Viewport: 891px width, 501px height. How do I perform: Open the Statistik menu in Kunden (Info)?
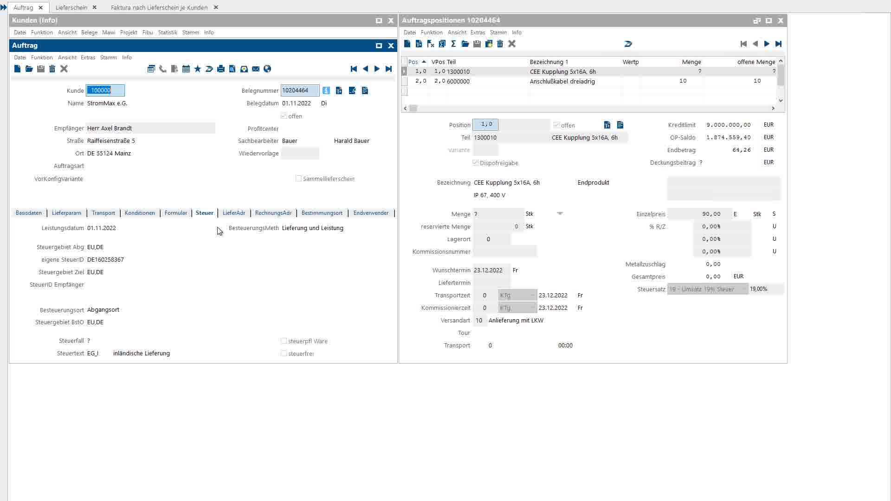point(168,32)
